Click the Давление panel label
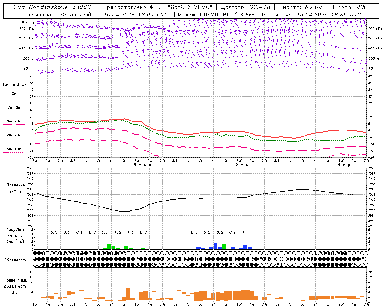Screen dimensions: 384x307 (x=16, y=185)
